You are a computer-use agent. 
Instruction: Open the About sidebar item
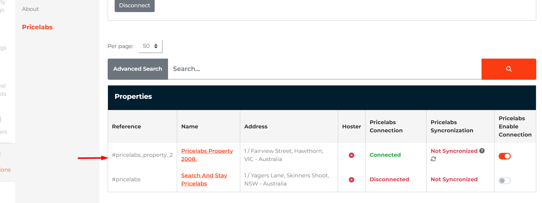tap(30, 9)
